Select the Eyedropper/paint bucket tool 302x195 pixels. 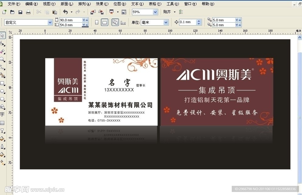(2, 139)
